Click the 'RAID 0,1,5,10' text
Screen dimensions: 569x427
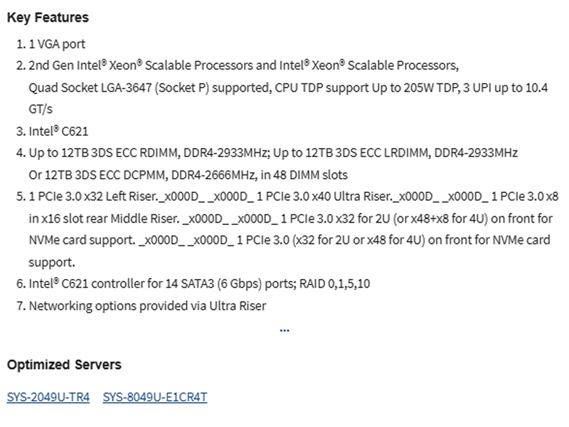click(x=334, y=283)
